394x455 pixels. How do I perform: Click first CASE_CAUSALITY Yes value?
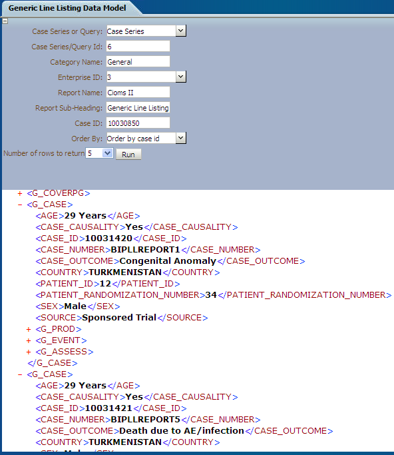[x=134, y=227]
